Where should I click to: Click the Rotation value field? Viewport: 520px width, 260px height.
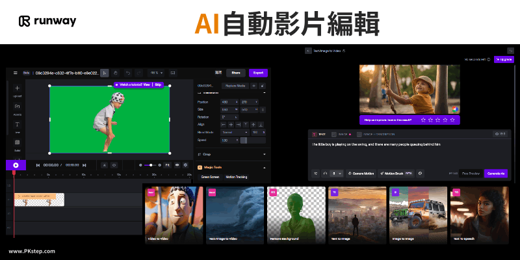229,117
